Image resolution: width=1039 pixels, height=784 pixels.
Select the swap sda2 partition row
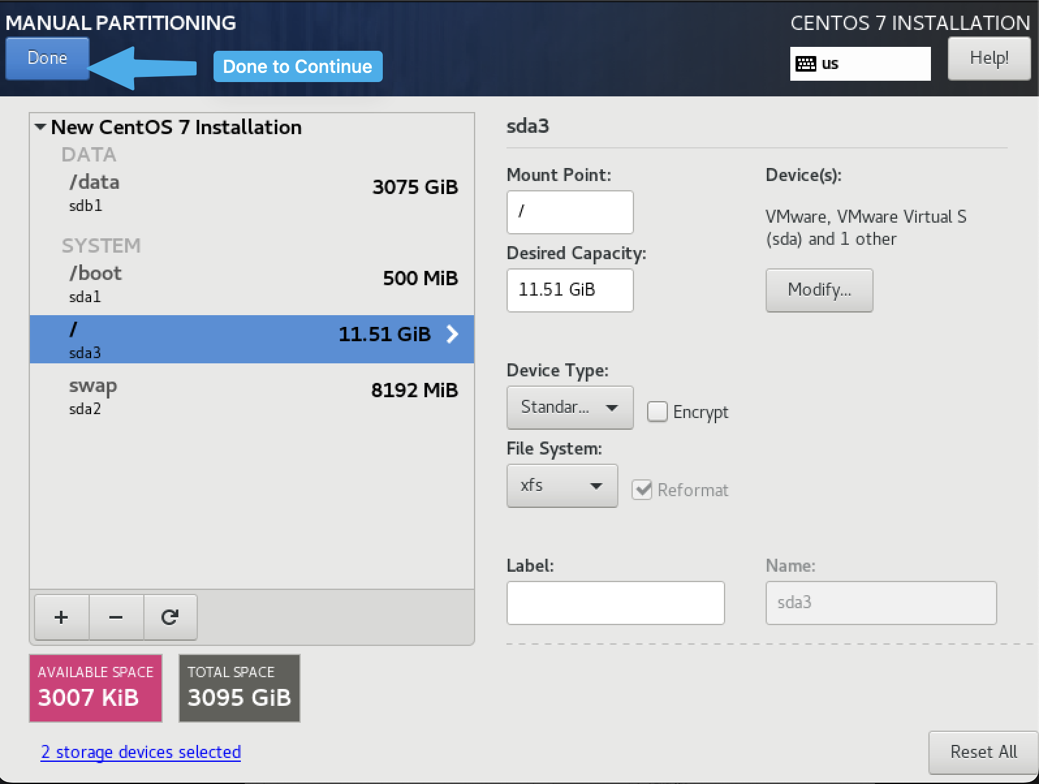252,396
